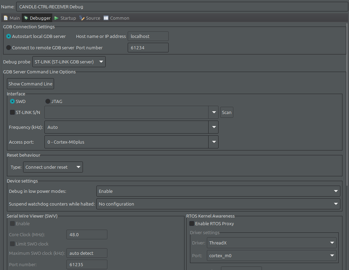
Task: Click the GDB Port number 61234 field
Action: pos(148,48)
